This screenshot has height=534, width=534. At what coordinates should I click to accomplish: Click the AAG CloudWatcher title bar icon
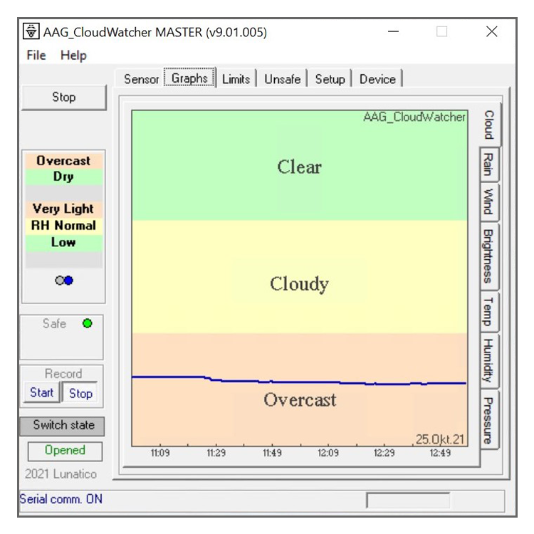(x=31, y=31)
